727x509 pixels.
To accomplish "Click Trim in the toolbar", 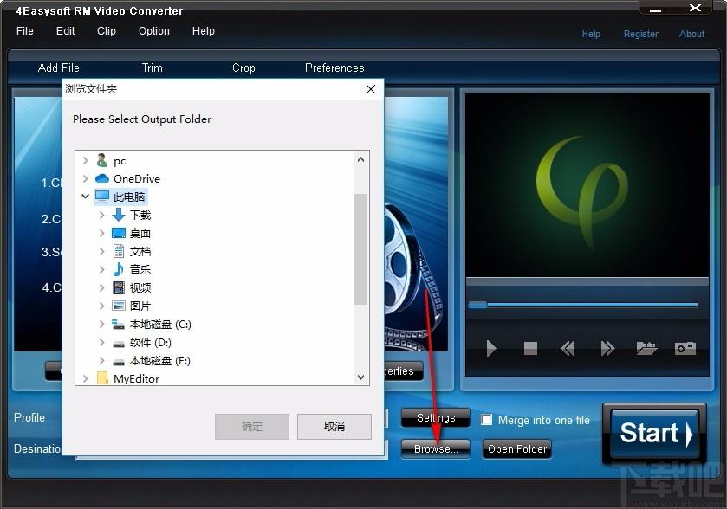I will coord(153,68).
